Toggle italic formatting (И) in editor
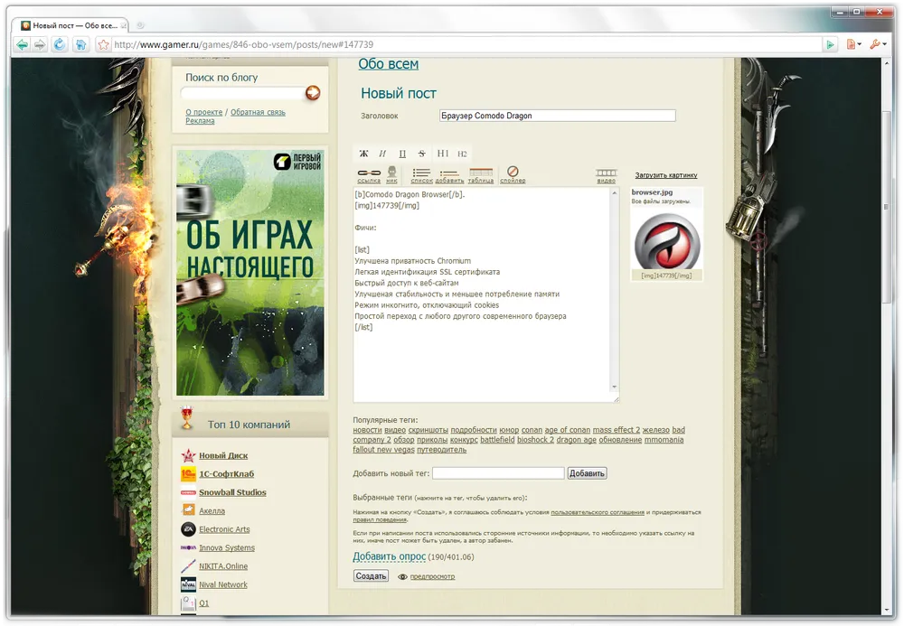Image resolution: width=904 pixels, height=626 pixels. 382,154
